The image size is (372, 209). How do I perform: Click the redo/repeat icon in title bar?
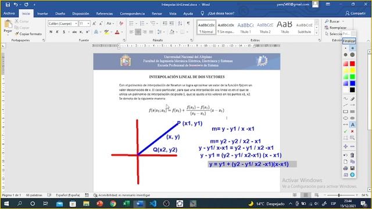coord(26,5)
